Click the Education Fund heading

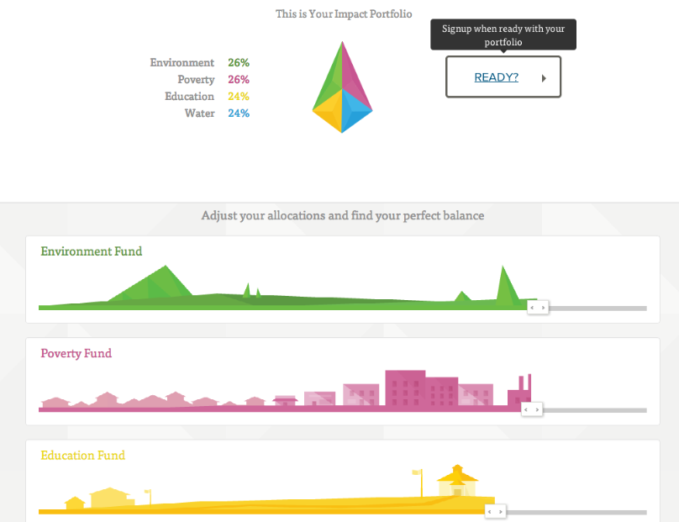point(82,456)
